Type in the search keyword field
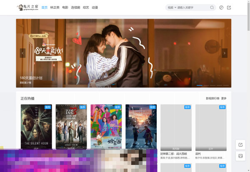This screenshot has height=172, width=250. 192,7
